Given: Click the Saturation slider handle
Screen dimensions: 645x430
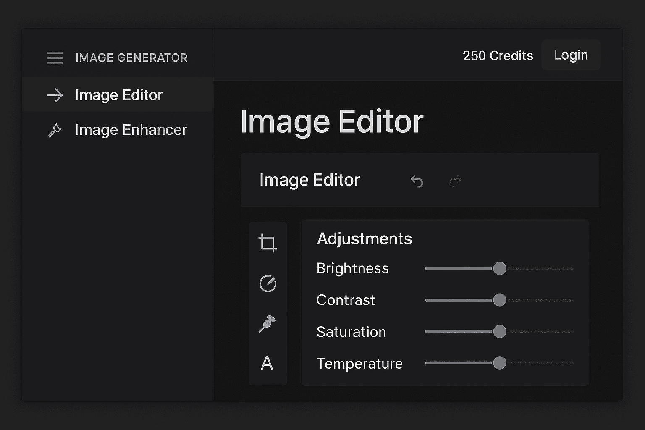Looking at the screenshot, I should coord(500,331).
